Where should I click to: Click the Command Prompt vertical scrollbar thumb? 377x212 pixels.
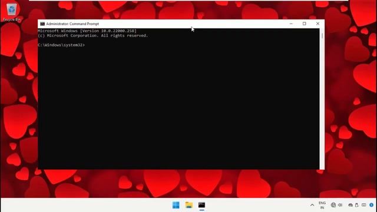coord(322,35)
